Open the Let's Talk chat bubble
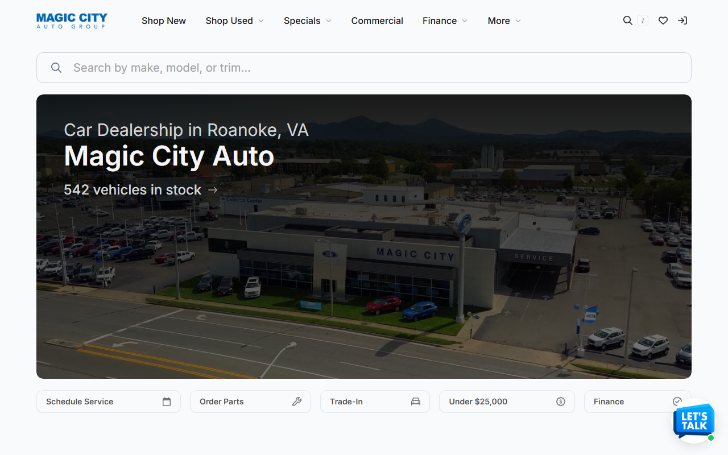 [694, 422]
